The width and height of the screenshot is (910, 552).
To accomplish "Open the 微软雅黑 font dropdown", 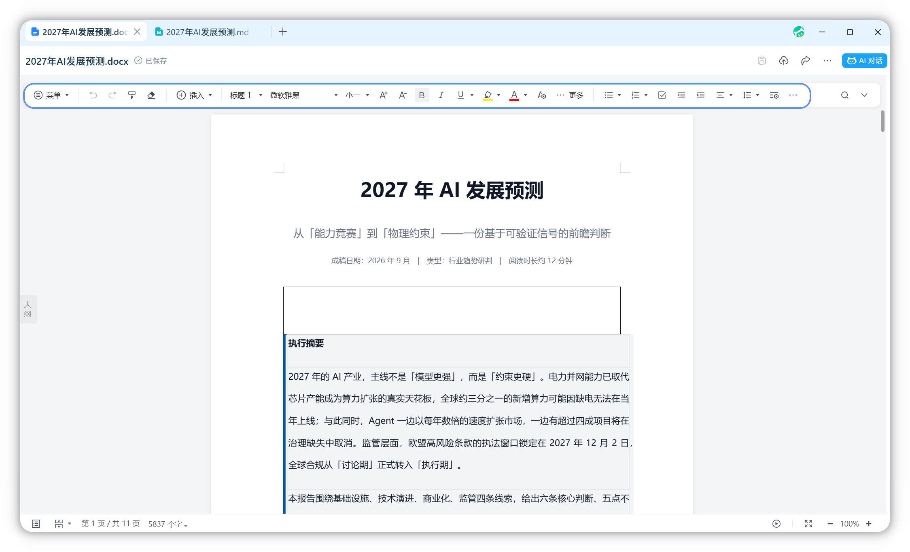I will (x=304, y=95).
